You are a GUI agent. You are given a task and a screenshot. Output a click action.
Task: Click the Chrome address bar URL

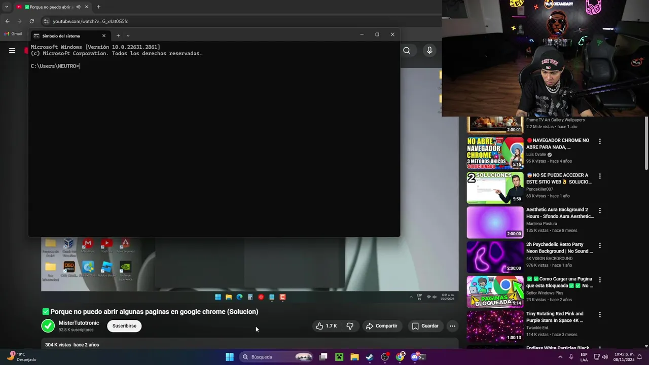91,21
